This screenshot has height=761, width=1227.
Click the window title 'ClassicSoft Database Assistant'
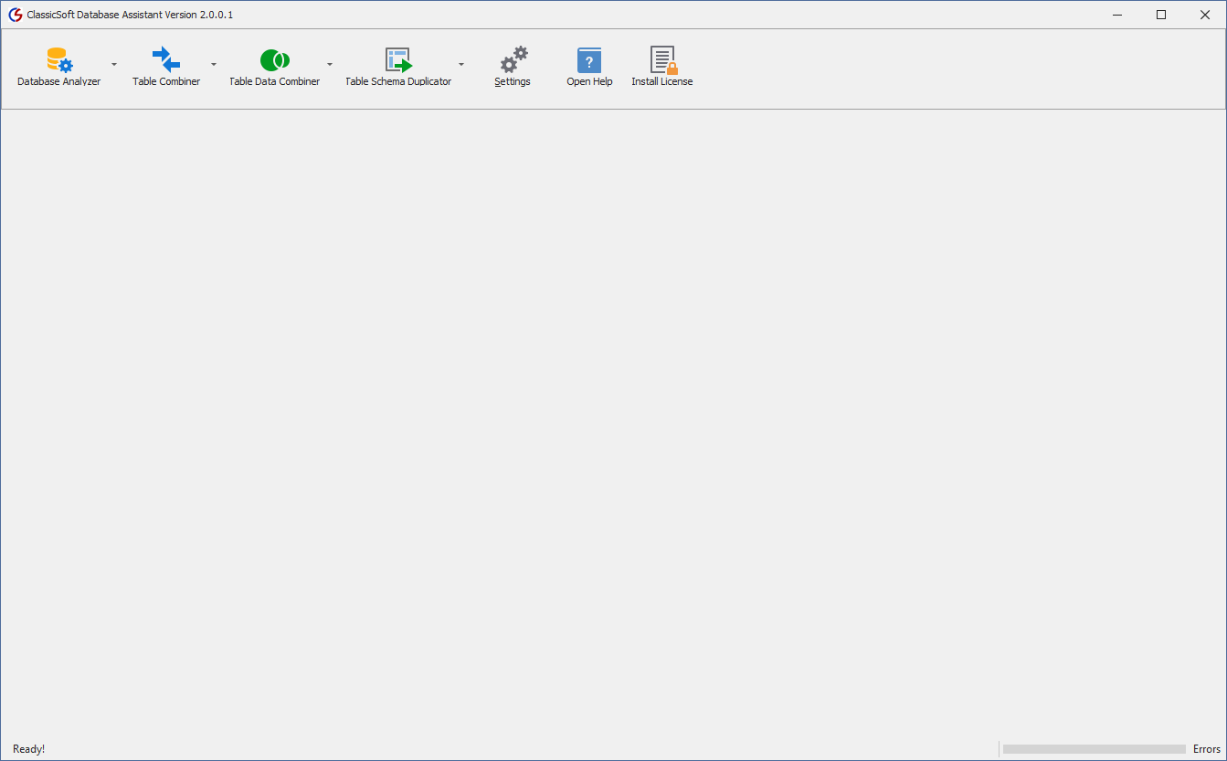click(x=130, y=15)
